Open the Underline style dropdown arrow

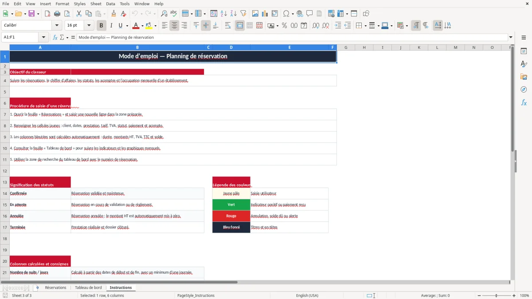tap(127, 26)
